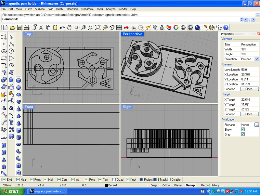260x195 pixels.
Task: Click the padlock Lock icon
Action: (x=162, y=28)
